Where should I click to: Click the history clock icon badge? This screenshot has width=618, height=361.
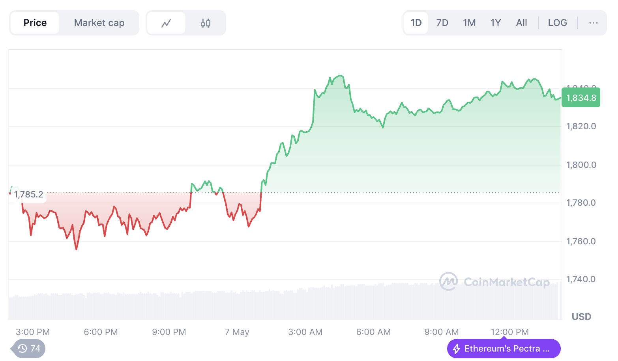coord(22,348)
